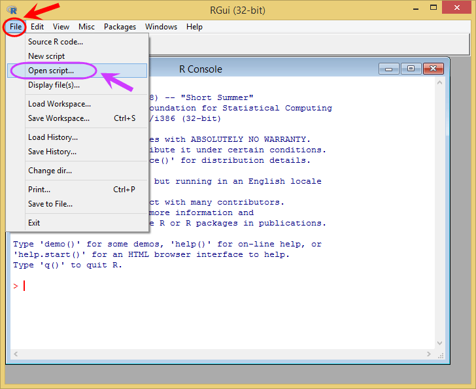Open the Misc menu

(x=86, y=27)
